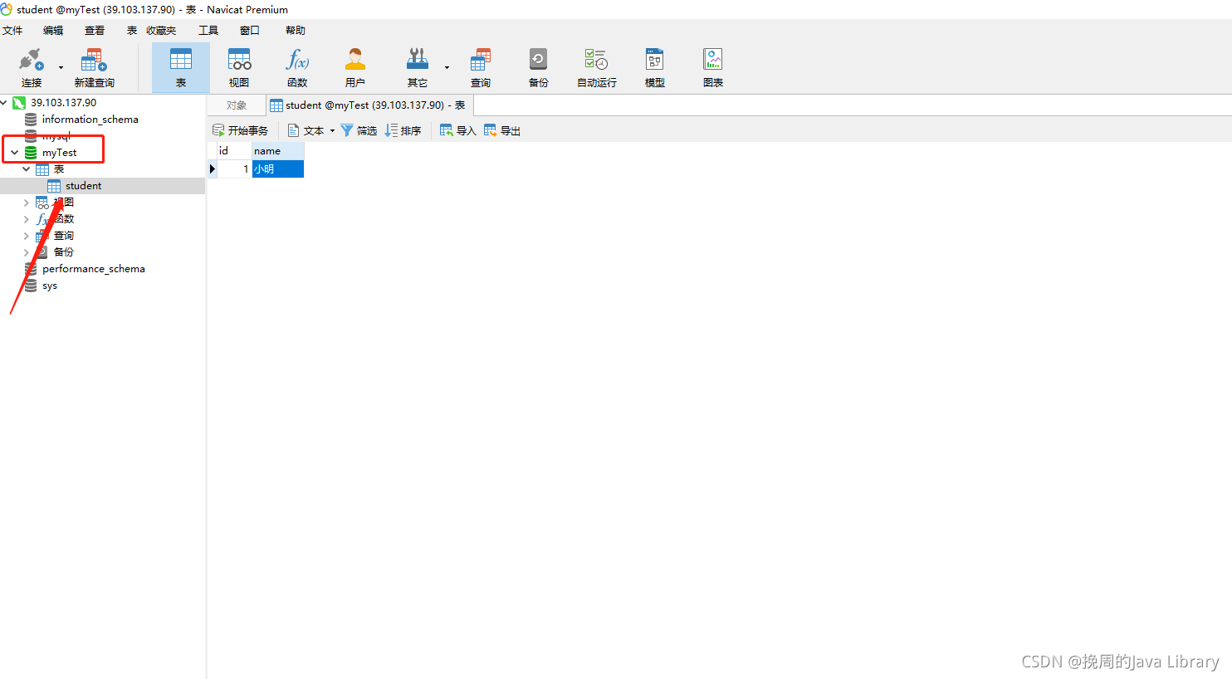Image resolution: width=1232 pixels, height=679 pixels.
Task: Open the 文本 dropdown arrow
Action: (x=332, y=130)
